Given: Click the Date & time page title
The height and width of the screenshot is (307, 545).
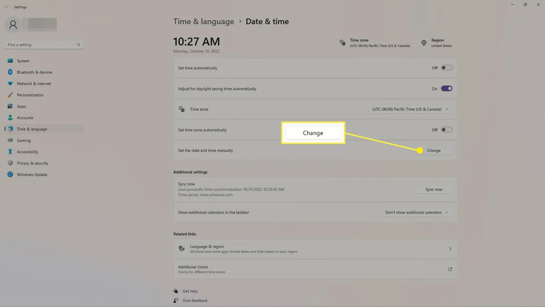Looking at the screenshot, I should click(x=267, y=21).
